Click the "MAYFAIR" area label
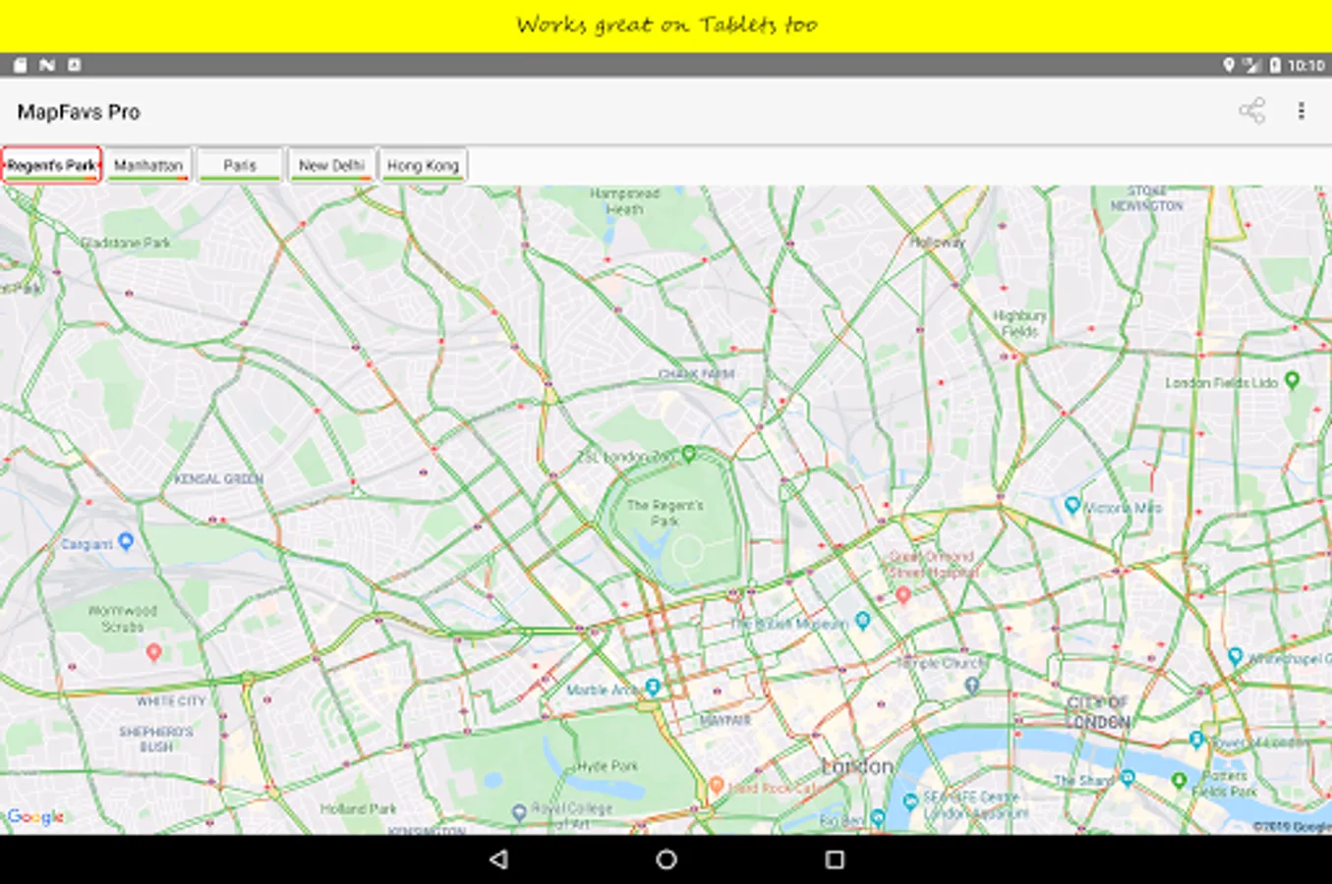 [x=725, y=721]
